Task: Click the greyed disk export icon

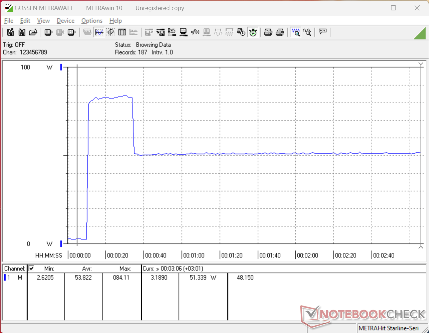Action: (x=149, y=32)
